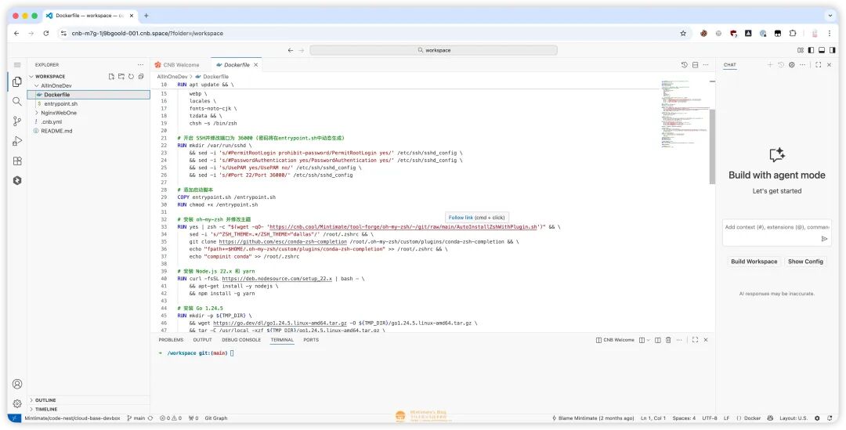The height and width of the screenshot is (430, 846).
Task: Open chat settings gear
Action: point(791,65)
